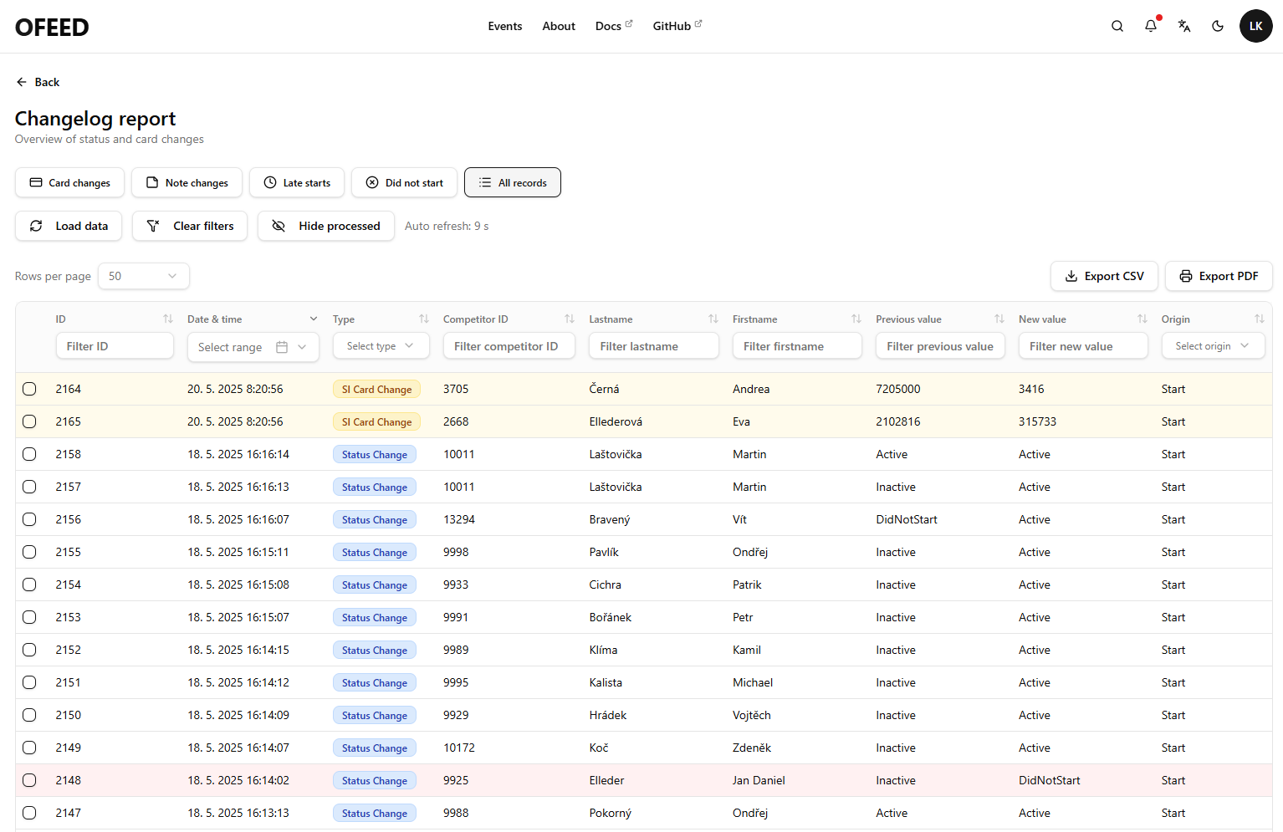
Task: Click the Export CSV button
Action: (1103, 276)
